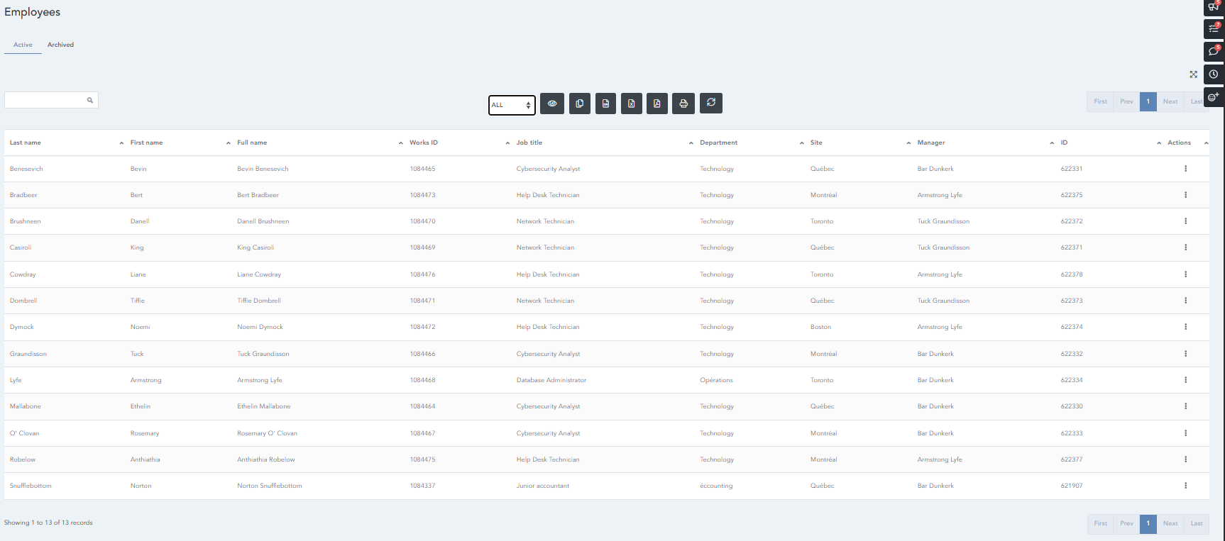This screenshot has height=541, width=1225.
Task: Toggle fullscreen with the expand arrows icon
Action: [x=1193, y=74]
